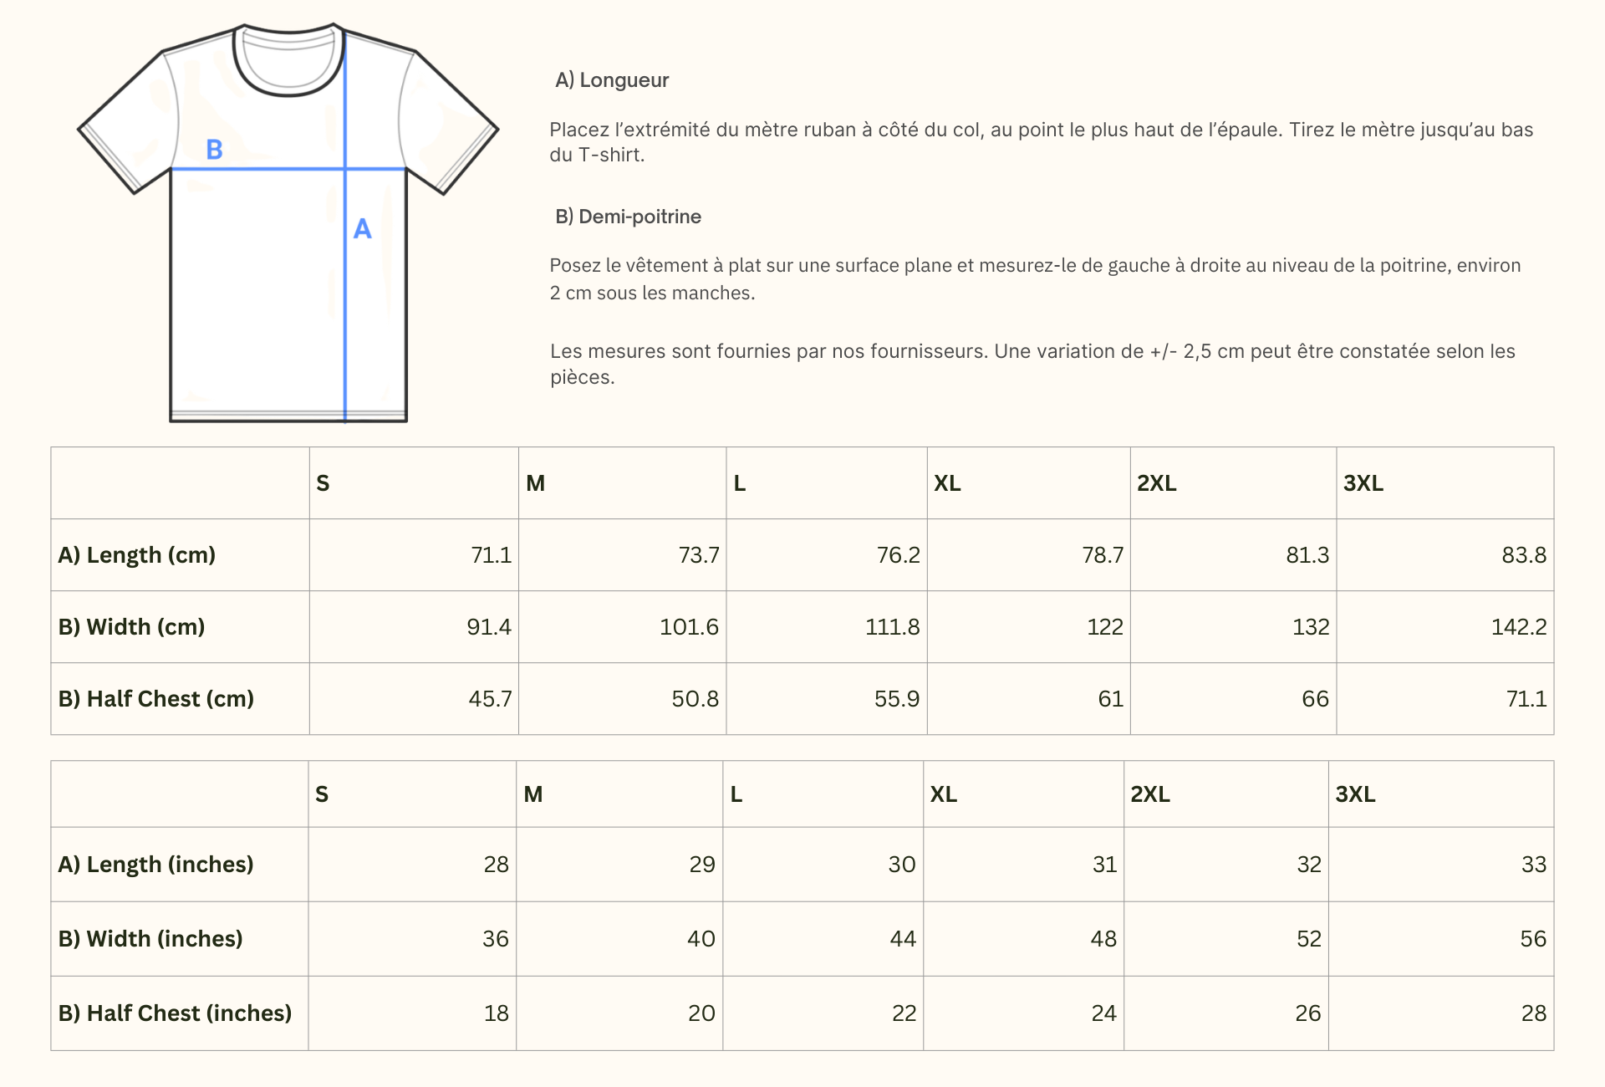
Task: Click the blue letter B on the shirt
Action: pyautogui.click(x=214, y=150)
